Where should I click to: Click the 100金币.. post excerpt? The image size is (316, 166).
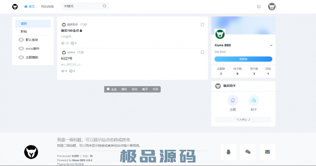point(67,37)
